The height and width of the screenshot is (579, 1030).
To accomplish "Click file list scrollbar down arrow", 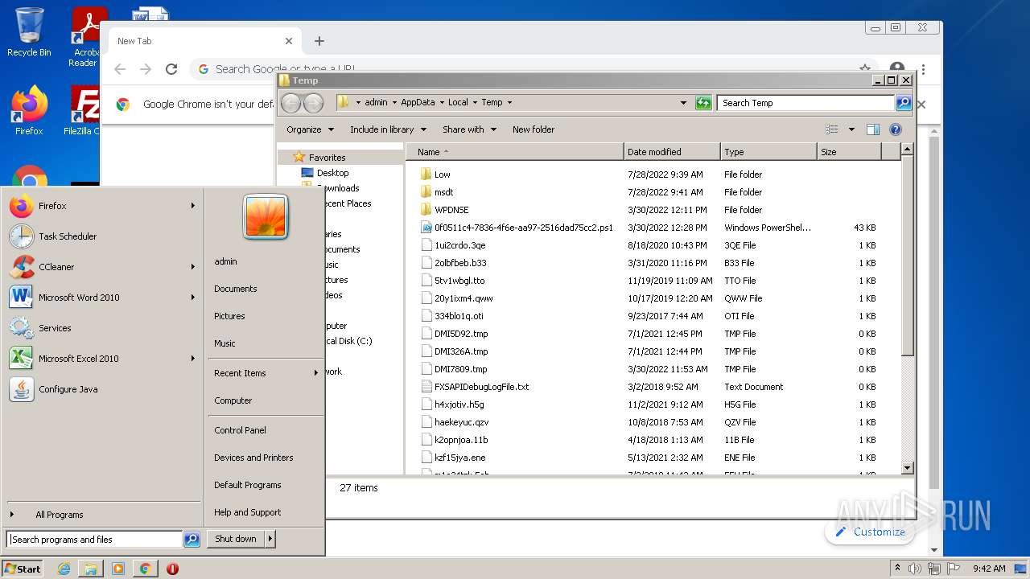I will tap(907, 468).
